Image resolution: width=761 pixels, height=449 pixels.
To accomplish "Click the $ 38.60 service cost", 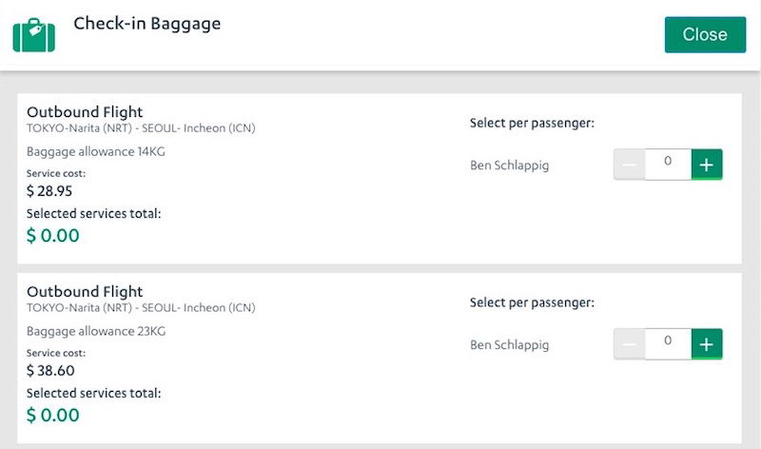I will coord(50,371).
